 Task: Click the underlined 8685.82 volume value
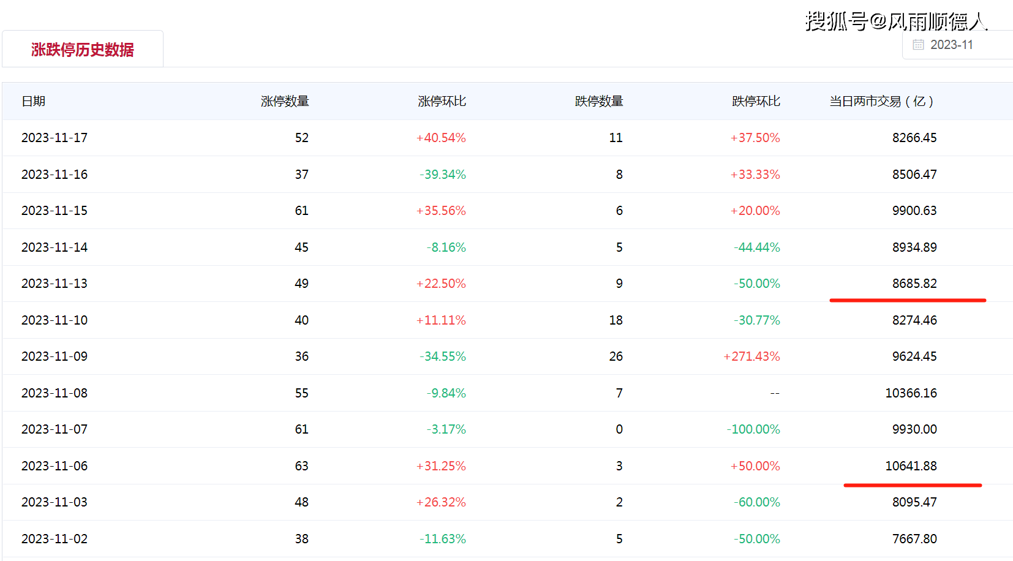[x=914, y=284]
